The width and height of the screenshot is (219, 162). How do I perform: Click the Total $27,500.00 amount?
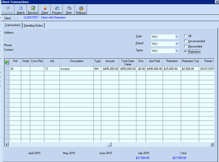pos(179,158)
